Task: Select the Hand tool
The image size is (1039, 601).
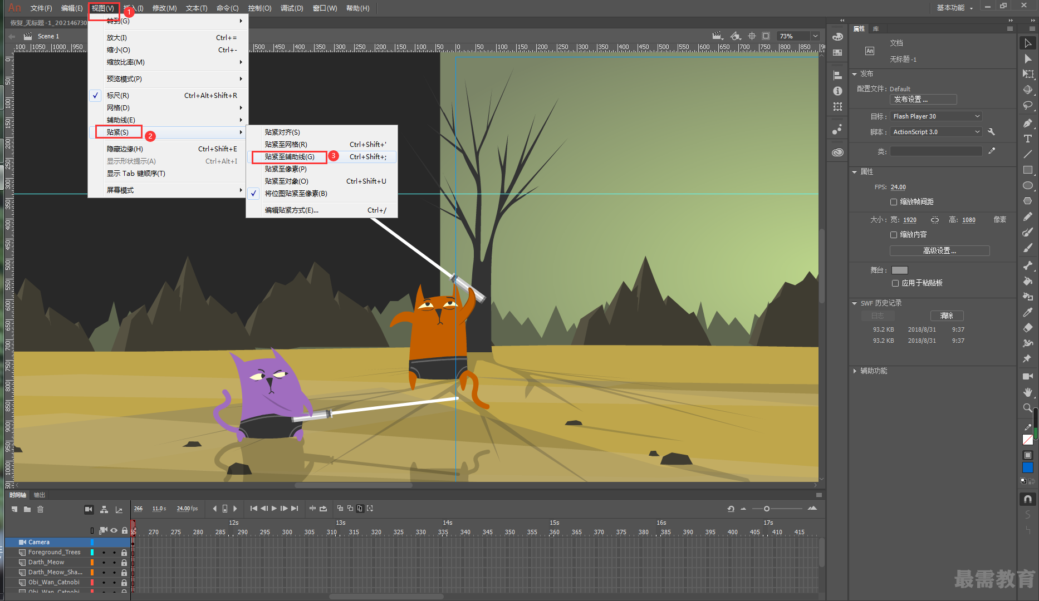Action: (1028, 392)
